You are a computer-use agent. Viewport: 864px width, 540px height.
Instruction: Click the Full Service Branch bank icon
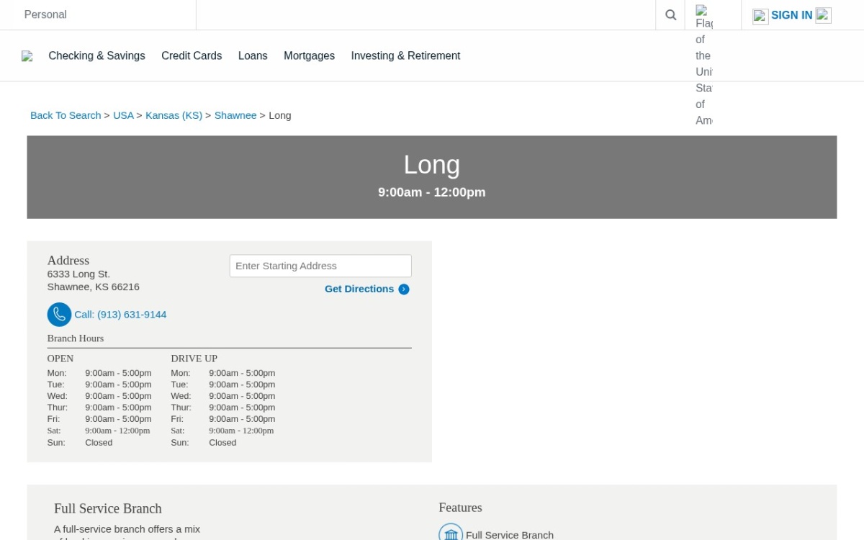tap(451, 533)
